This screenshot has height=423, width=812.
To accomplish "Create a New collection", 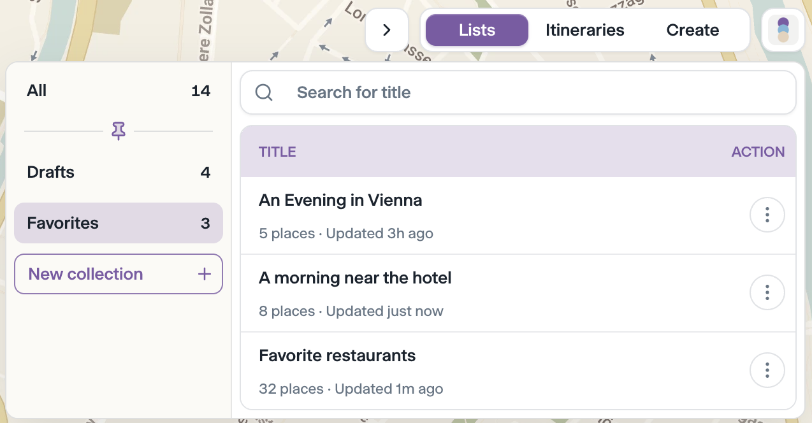I will pyautogui.click(x=119, y=274).
